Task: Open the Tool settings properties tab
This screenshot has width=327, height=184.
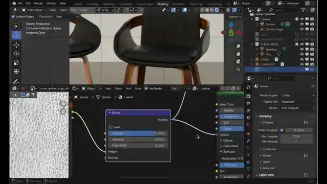Action: [248, 87]
